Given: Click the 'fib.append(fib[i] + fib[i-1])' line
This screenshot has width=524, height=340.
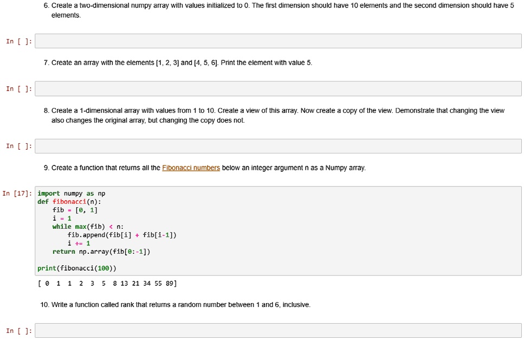Looking at the screenshot, I should (x=121, y=235).
